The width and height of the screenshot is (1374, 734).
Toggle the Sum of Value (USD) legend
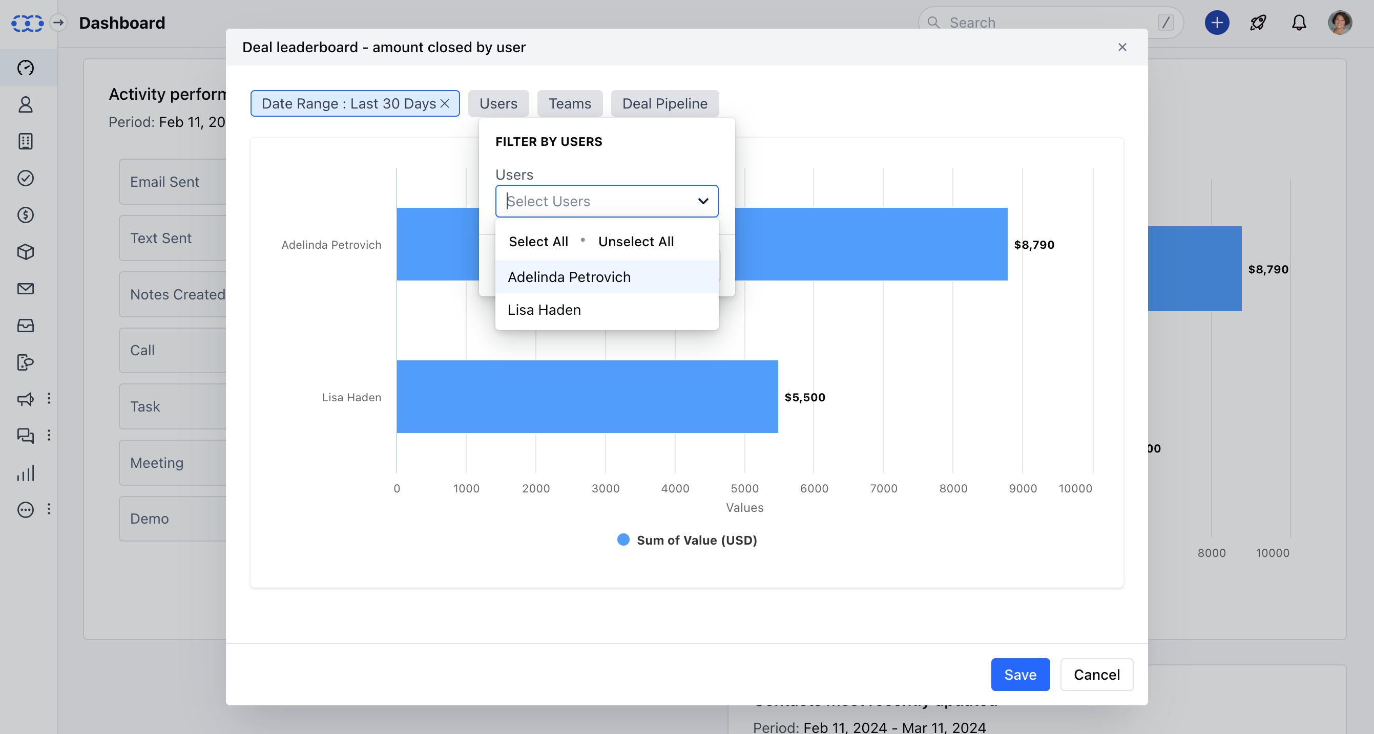click(x=687, y=540)
